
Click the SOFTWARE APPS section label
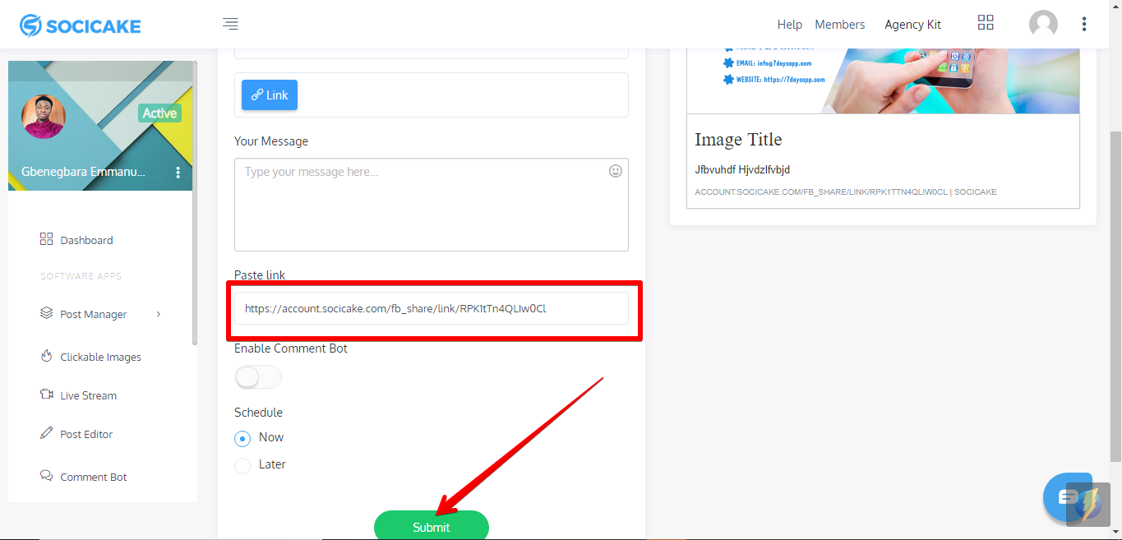point(81,276)
